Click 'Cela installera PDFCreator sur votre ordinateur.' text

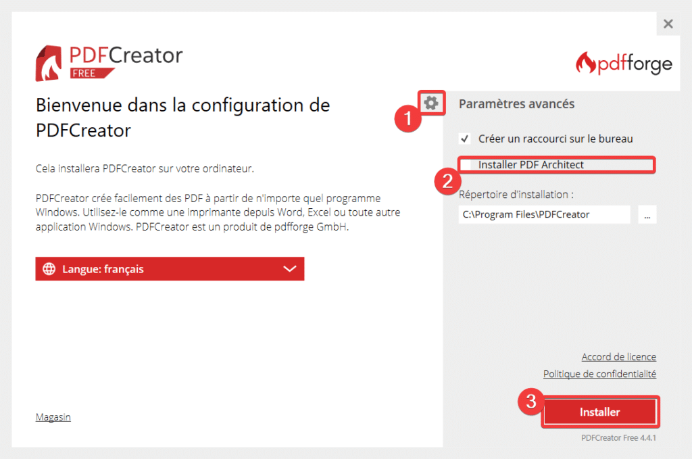pos(145,168)
